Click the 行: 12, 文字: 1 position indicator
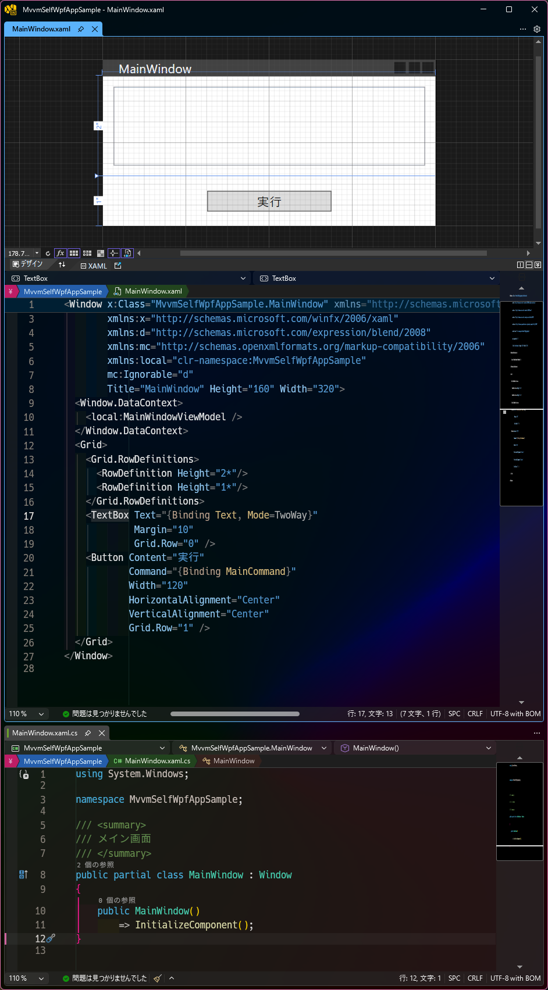The image size is (548, 990). coord(420,978)
